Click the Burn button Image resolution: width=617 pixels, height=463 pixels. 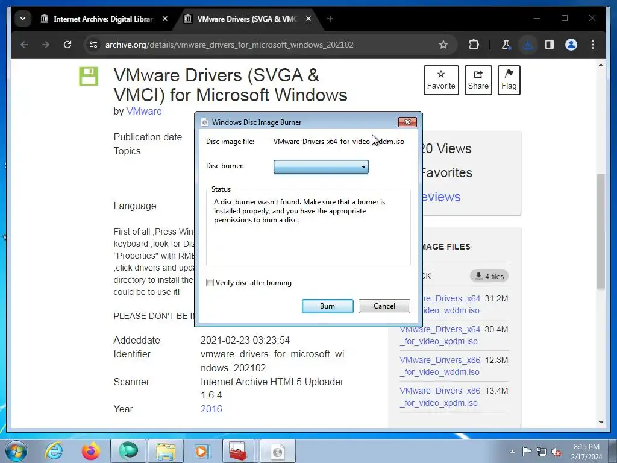point(327,306)
